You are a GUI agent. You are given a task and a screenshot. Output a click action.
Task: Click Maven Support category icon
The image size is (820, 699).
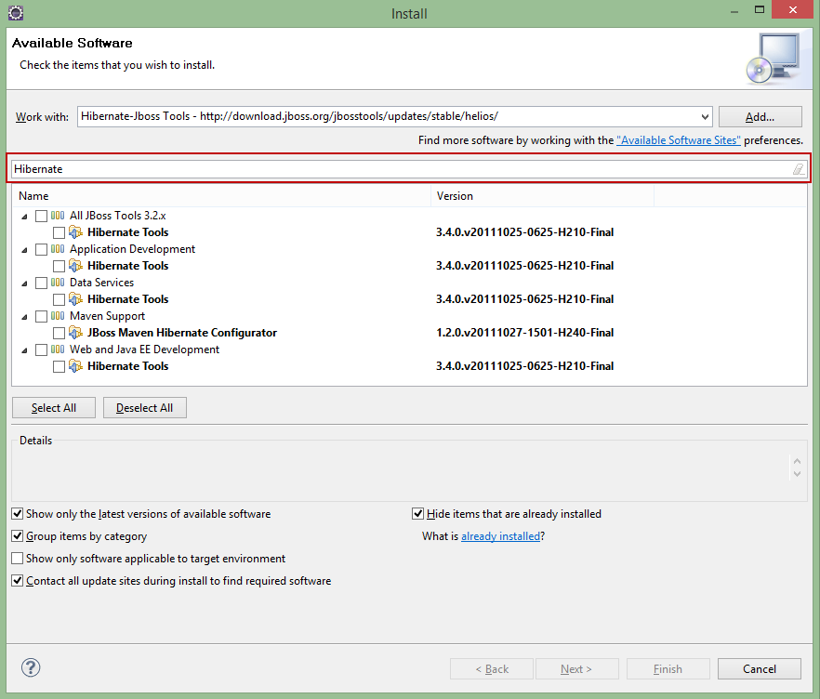click(58, 316)
